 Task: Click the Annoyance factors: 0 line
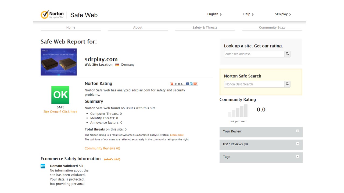106,123
